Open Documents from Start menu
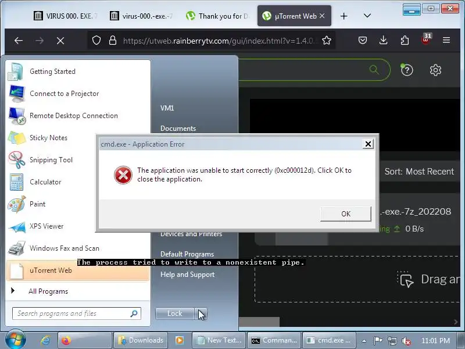Viewport: 465px width, 349px height. coord(178,129)
